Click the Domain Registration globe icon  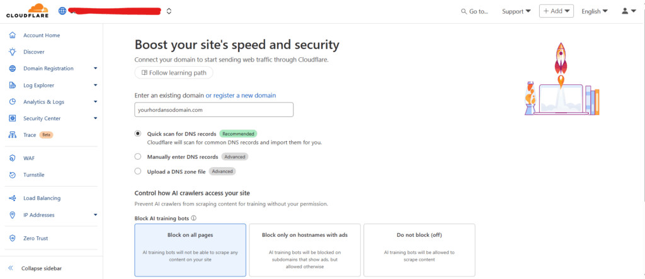point(13,68)
